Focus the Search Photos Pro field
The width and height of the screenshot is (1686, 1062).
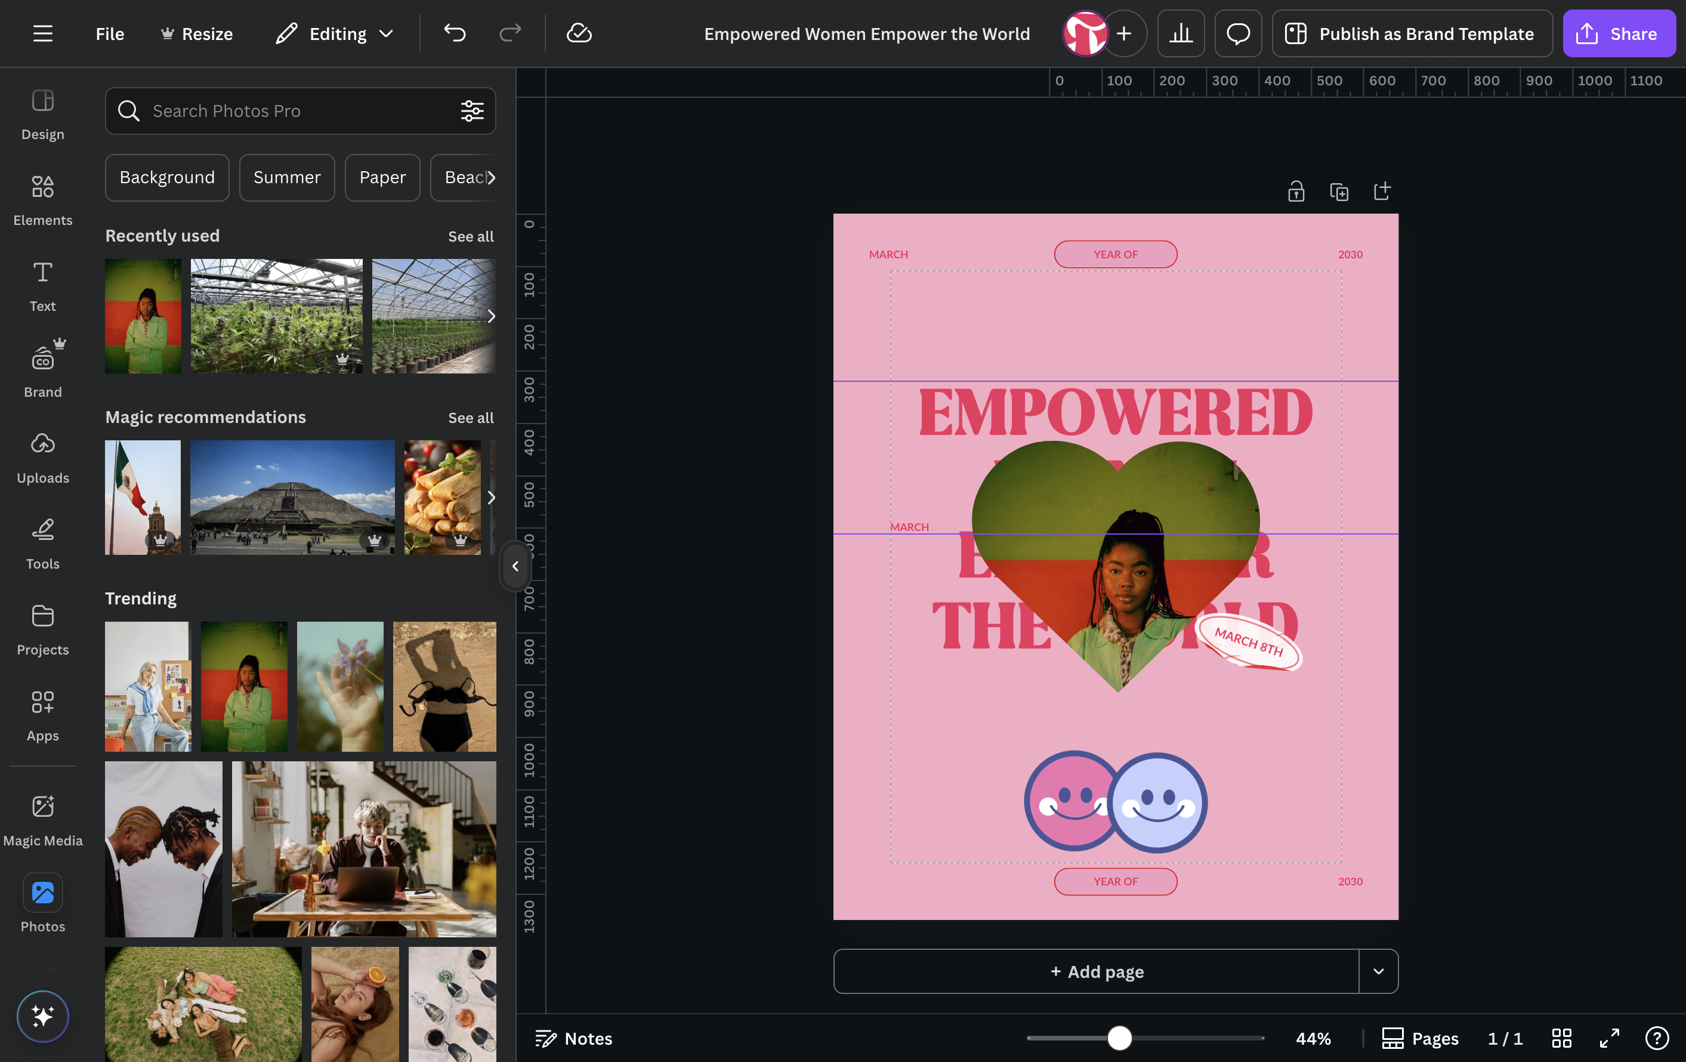[x=300, y=110]
